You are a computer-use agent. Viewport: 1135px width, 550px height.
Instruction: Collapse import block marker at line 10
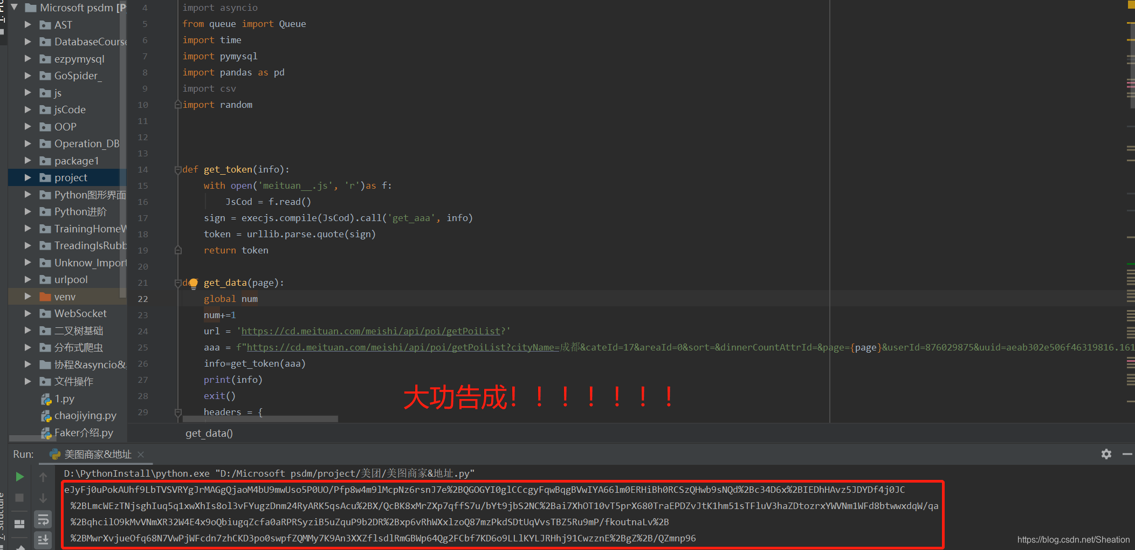[x=178, y=105]
